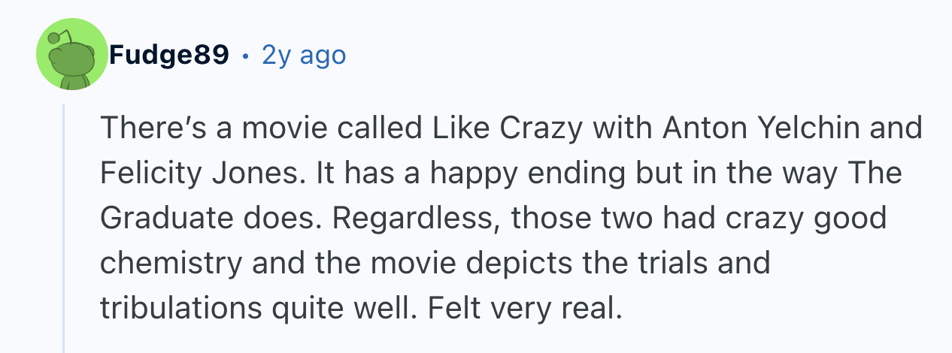
Task: Click the word "chemistry" in the comment
Action: pyautogui.click(x=171, y=264)
